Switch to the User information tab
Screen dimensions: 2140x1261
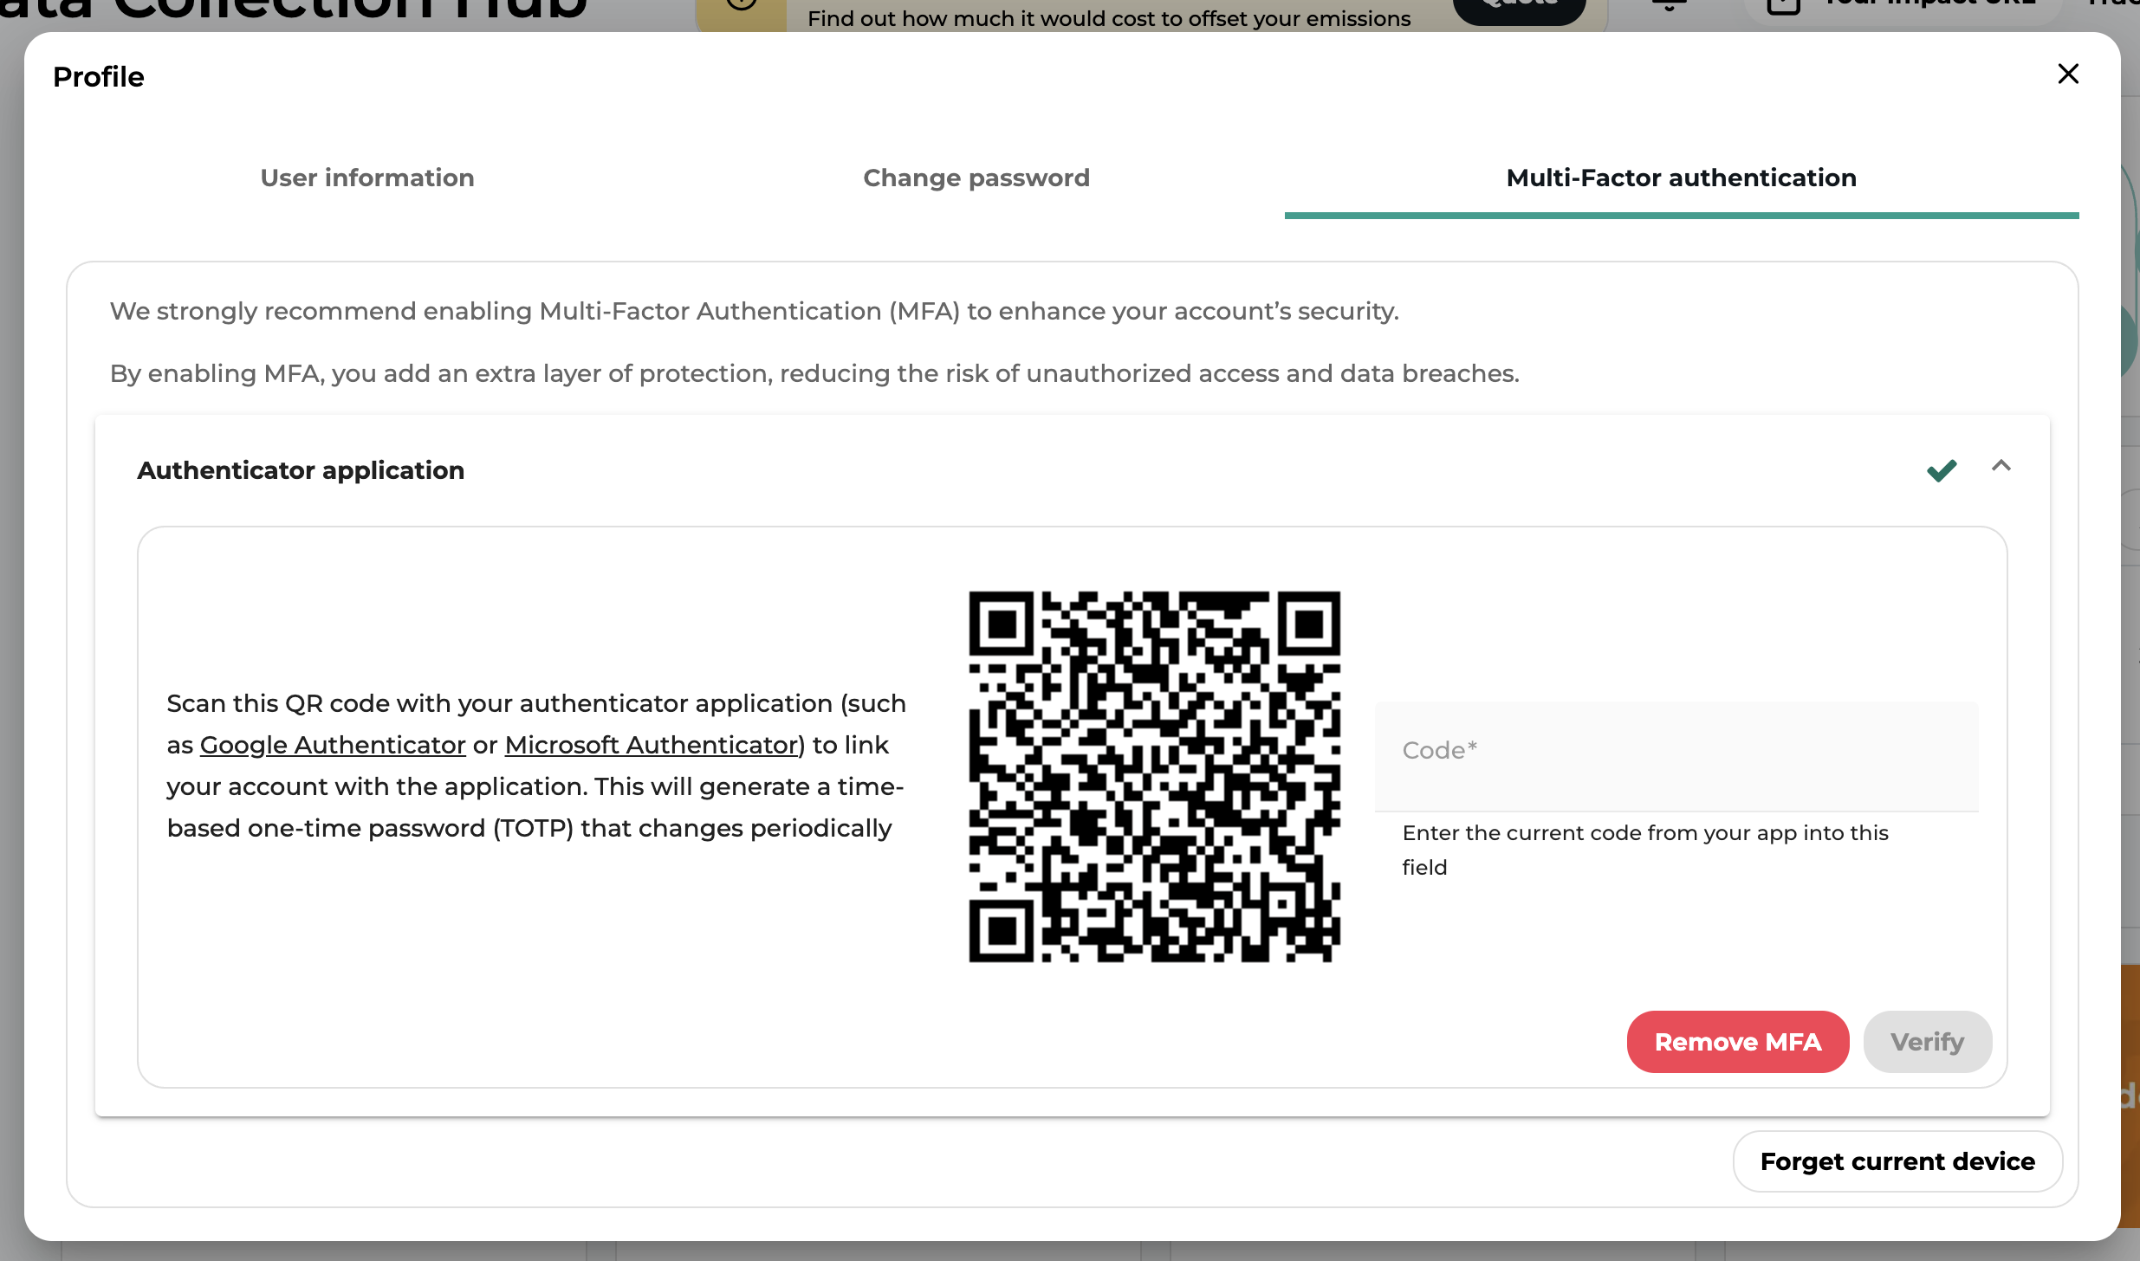[367, 178]
